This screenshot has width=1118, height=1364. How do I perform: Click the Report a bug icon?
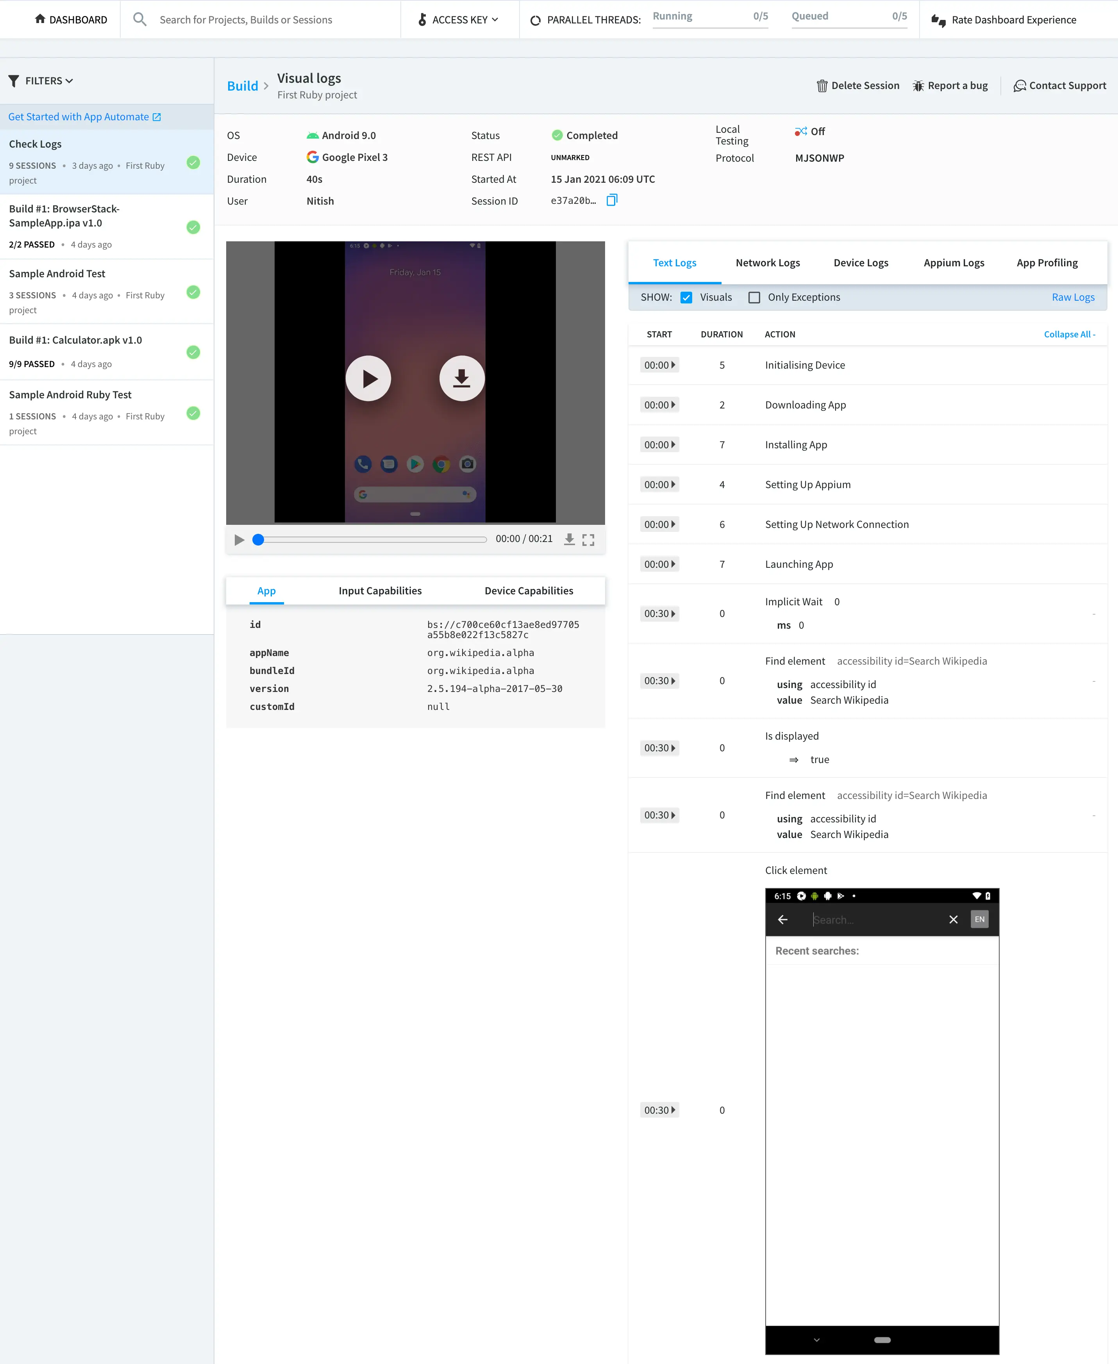pos(918,86)
